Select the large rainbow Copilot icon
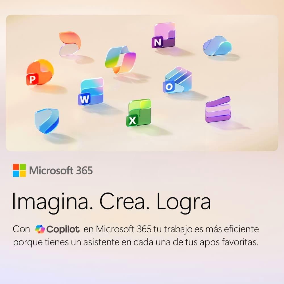284x284 pixels. [x=121, y=60]
